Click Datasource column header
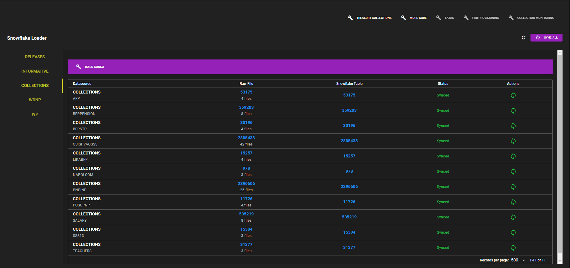Screen dimensions: 570x268 (x=82, y=84)
